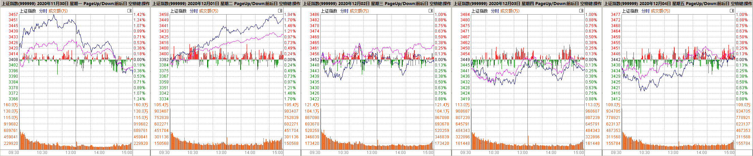Click 分时 label in the 12月04日 chart
This screenshot has width=753, height=156.
coord(645,11)
